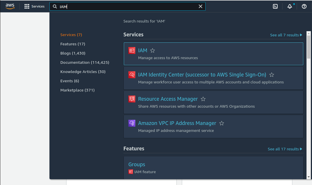Click the small IAM feature icon under Groups
The width and height of the screenshot is (312, 185).
pos(130,172)
